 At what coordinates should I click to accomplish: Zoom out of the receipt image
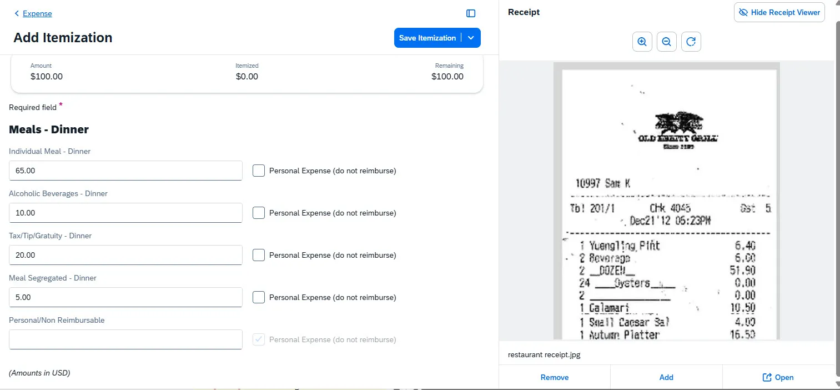pyautogui.click(x=667, y=42)
